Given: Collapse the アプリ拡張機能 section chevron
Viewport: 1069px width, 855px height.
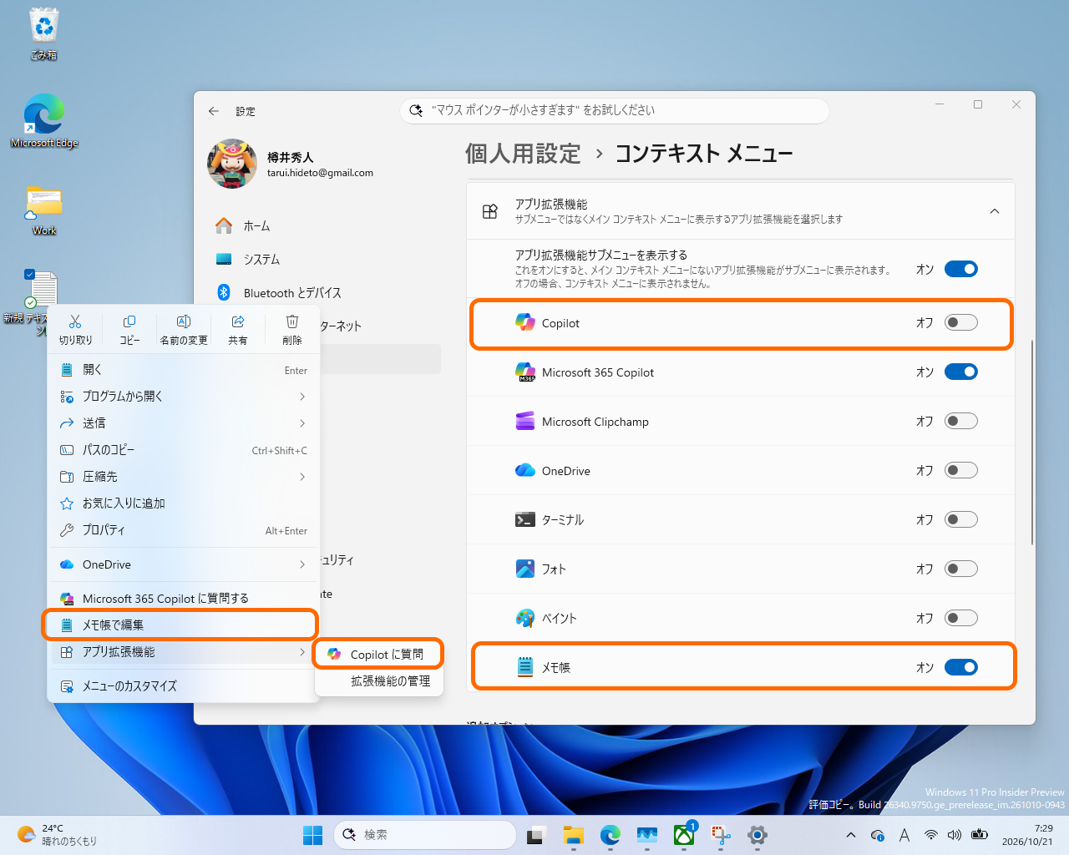Looking at the screenshot, I should [995, 211].
